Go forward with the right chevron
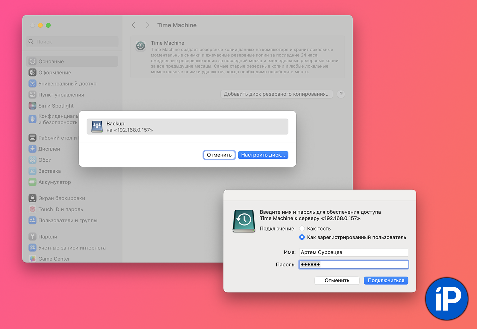The image size is (477, 329). (x=147, y=25)
